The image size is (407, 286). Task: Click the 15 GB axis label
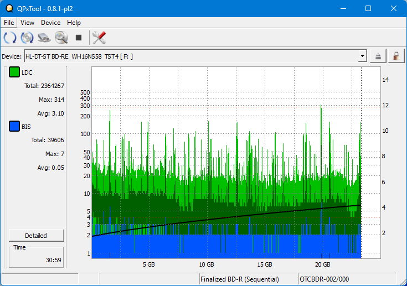(x=265, y=264)
